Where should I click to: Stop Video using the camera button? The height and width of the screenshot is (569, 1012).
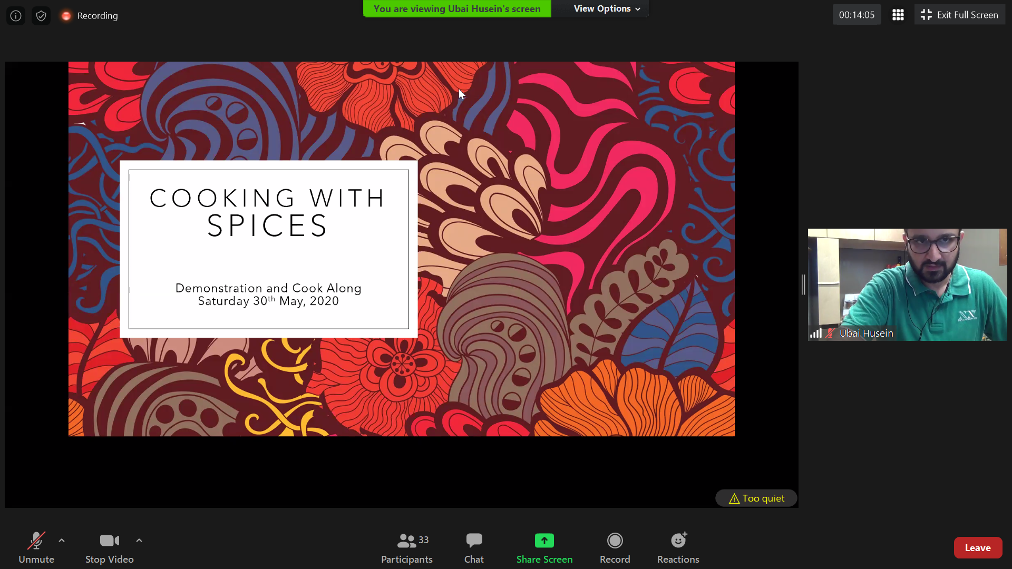click(109, 548)
